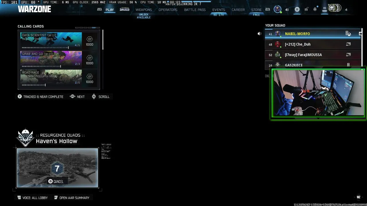Select the [+212] Che_Duh squad member
The height and width of the screenshot is (206, 367).
313,44
